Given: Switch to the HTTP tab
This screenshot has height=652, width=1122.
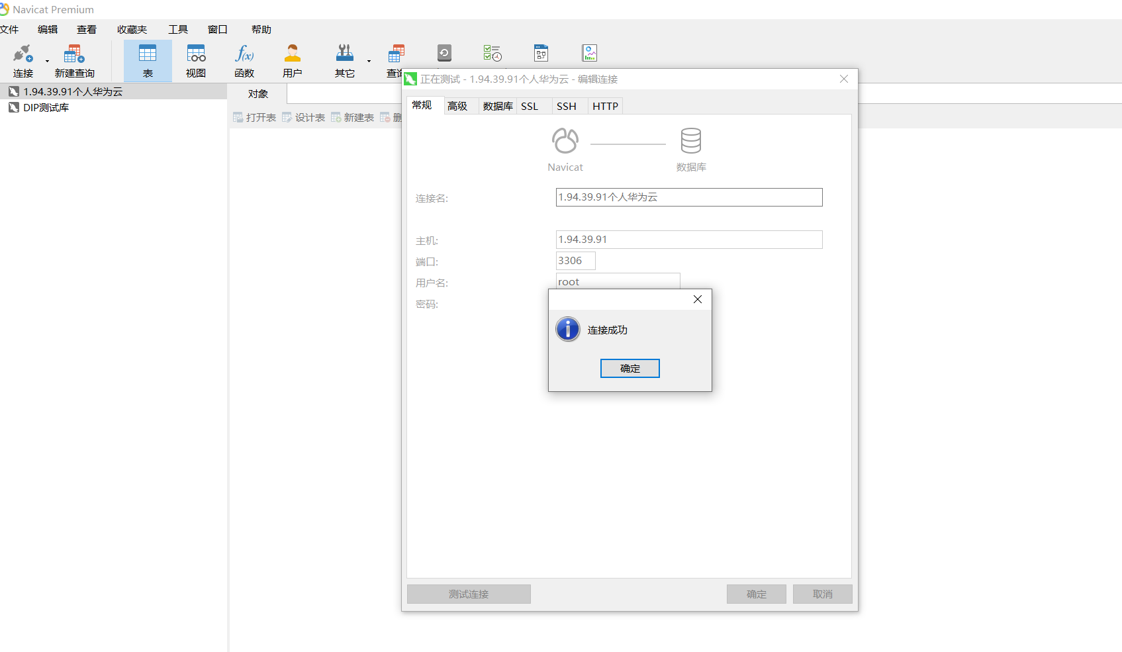Looking at the screenshot, I should 606,106.
